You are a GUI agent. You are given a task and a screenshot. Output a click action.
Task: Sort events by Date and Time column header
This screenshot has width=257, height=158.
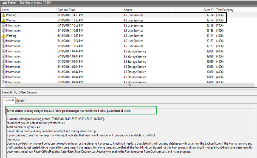(89, 10)
